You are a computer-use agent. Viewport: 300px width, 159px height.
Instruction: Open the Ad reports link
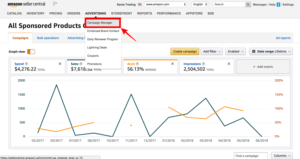point(283,38)
